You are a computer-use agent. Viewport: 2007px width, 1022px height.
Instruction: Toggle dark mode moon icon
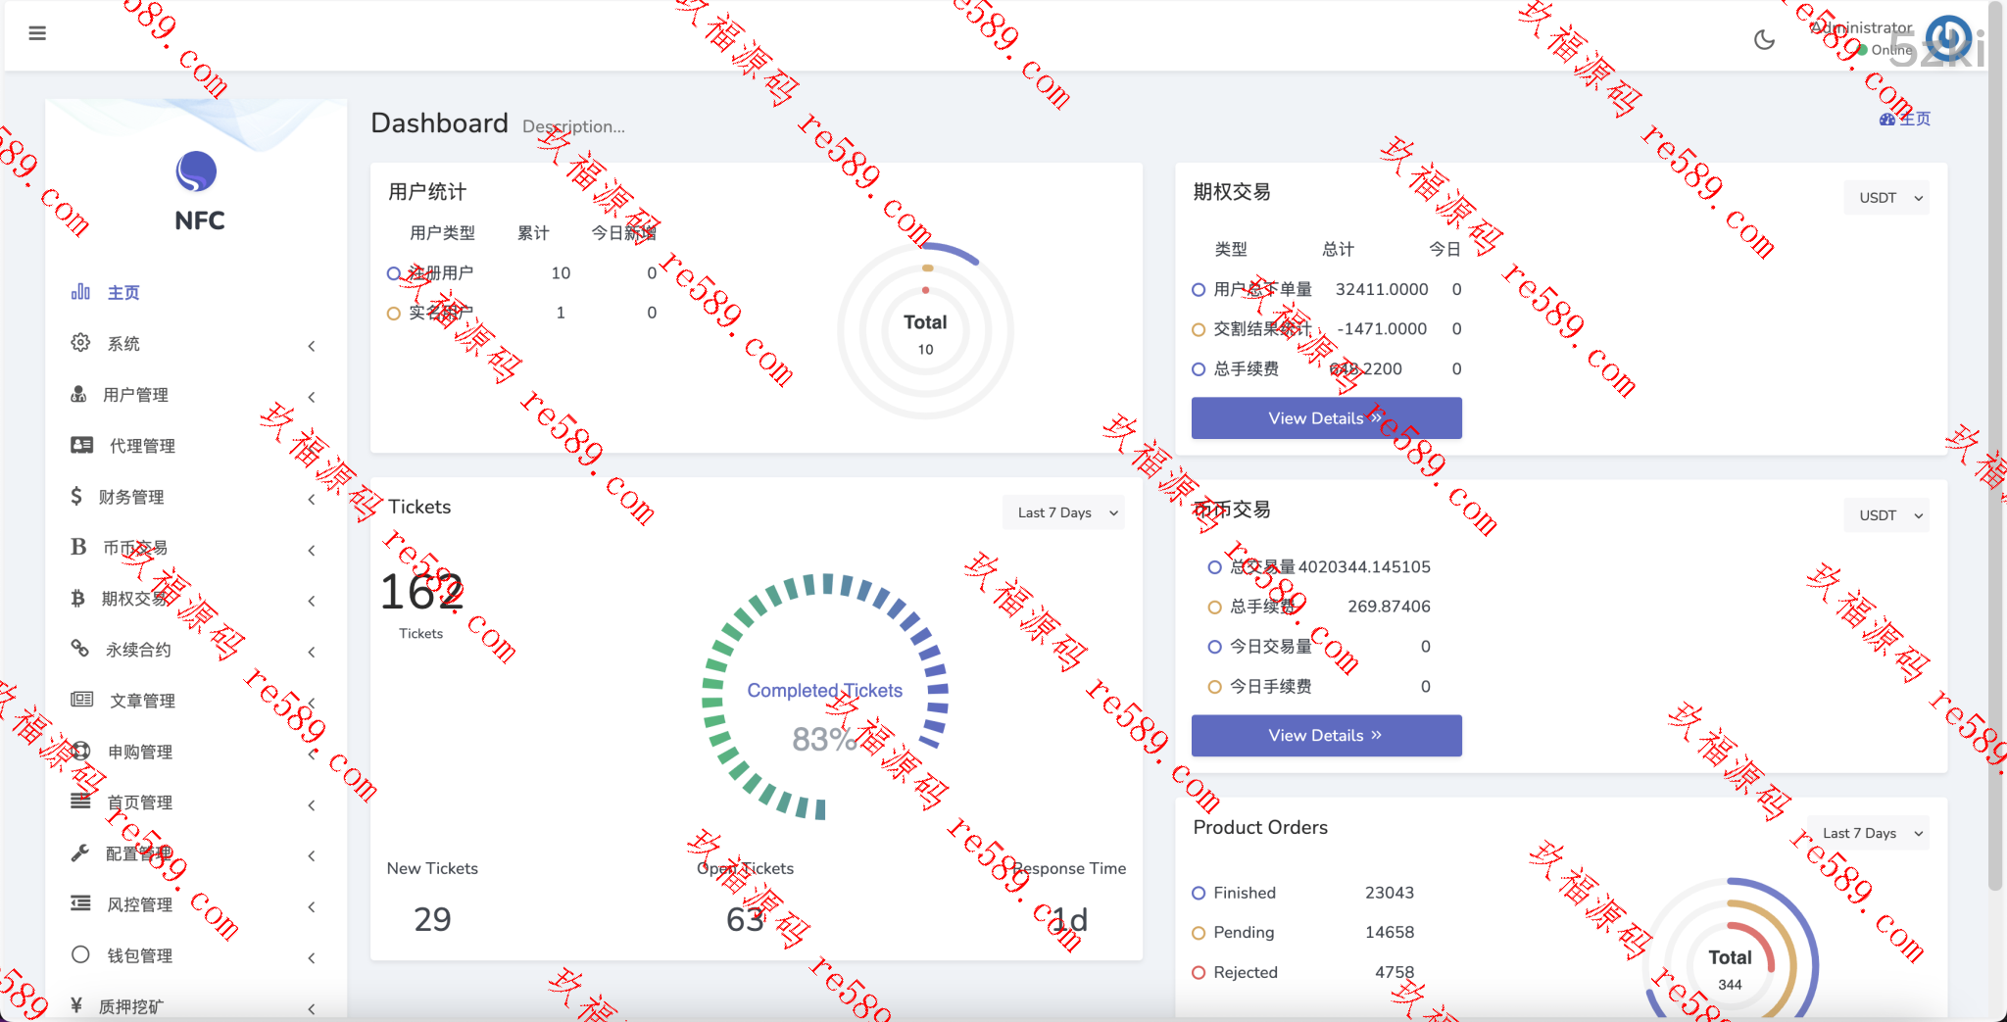(x=1764, y=40)
